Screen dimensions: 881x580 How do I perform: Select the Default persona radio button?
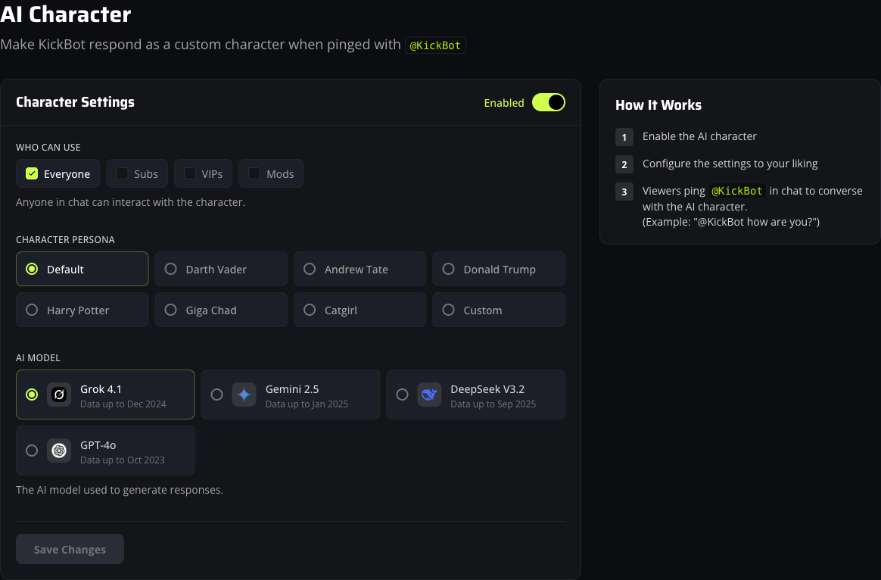coord(32,270)
